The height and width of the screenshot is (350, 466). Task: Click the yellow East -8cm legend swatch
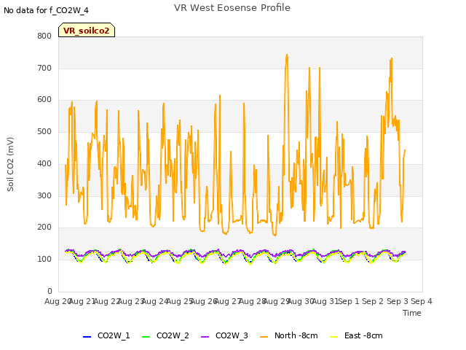tap(334, 337)
